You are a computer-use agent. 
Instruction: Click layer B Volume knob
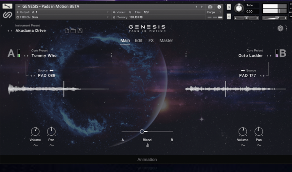point(243,132)
